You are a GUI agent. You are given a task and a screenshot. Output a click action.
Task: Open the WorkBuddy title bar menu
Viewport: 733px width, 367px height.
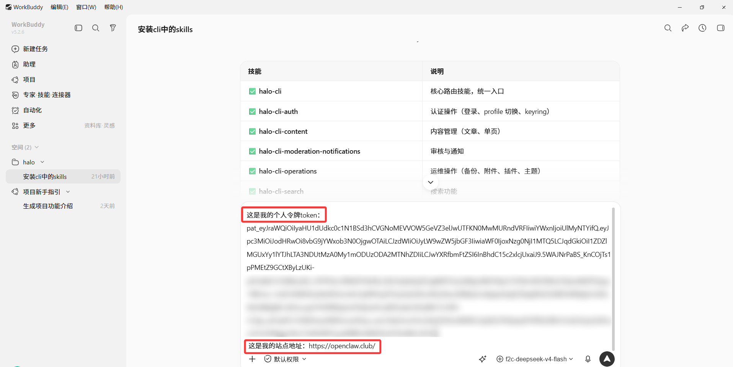(x=28, y=7)
